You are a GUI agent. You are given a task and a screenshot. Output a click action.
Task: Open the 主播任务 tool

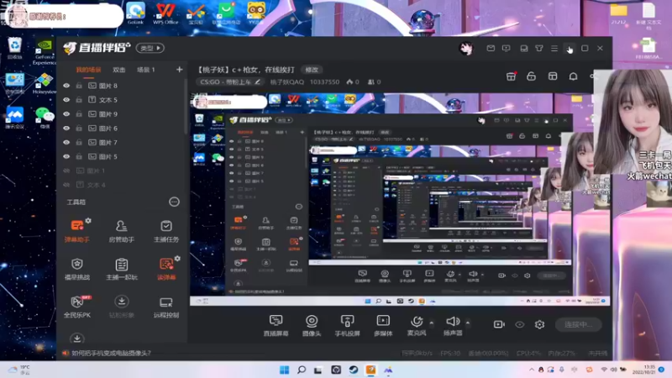point(166,231)
